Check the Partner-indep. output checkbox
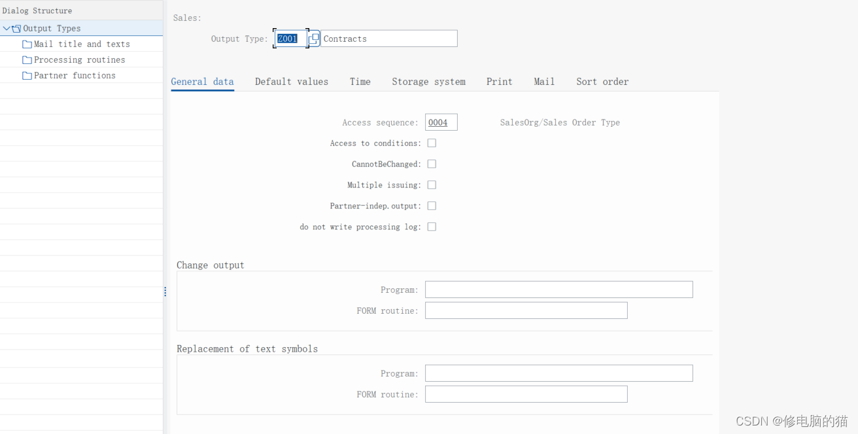The image size is (858, 434). (432, 205)
